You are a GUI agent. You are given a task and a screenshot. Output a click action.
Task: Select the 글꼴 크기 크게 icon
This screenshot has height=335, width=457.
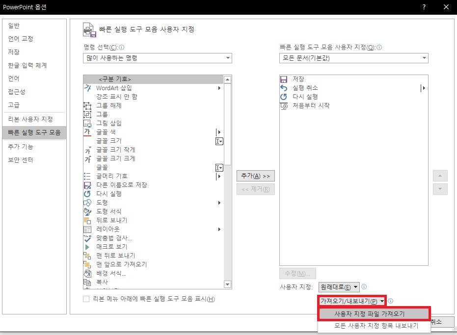tap(87, 158)
